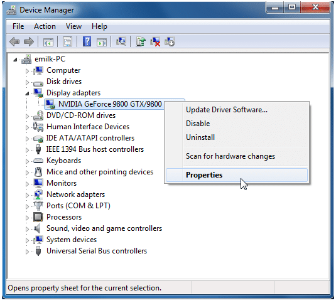
Task: Click the NVIDIA GeForce adapter icon
Action: pos(51,104)
